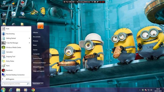Launch 7-Zip File Manager

[16, 43]
